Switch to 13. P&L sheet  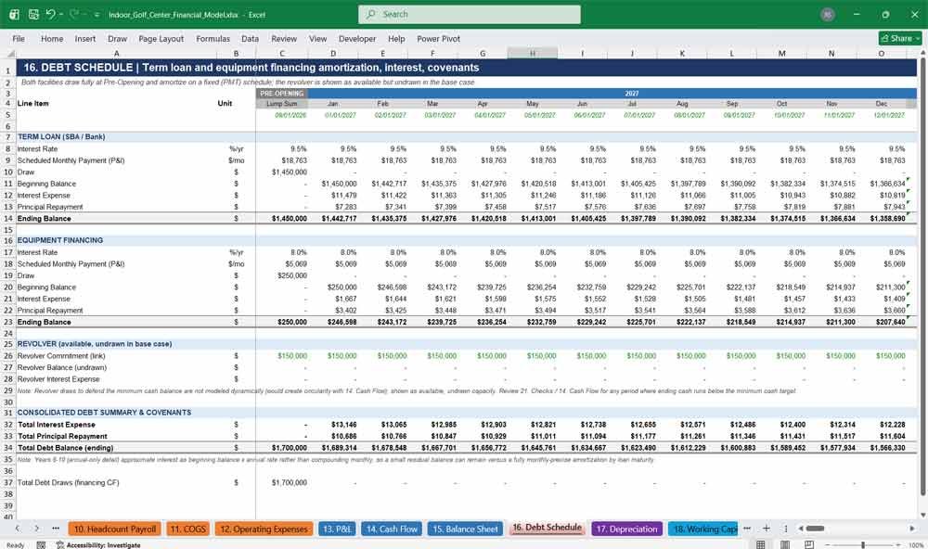tap(338, 529)
